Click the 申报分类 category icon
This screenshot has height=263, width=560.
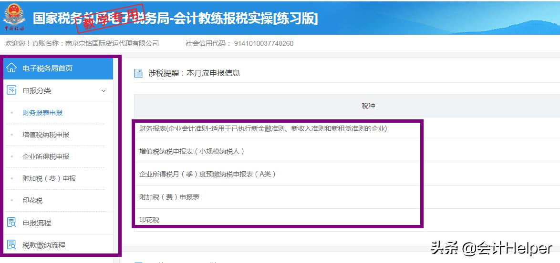11,90
